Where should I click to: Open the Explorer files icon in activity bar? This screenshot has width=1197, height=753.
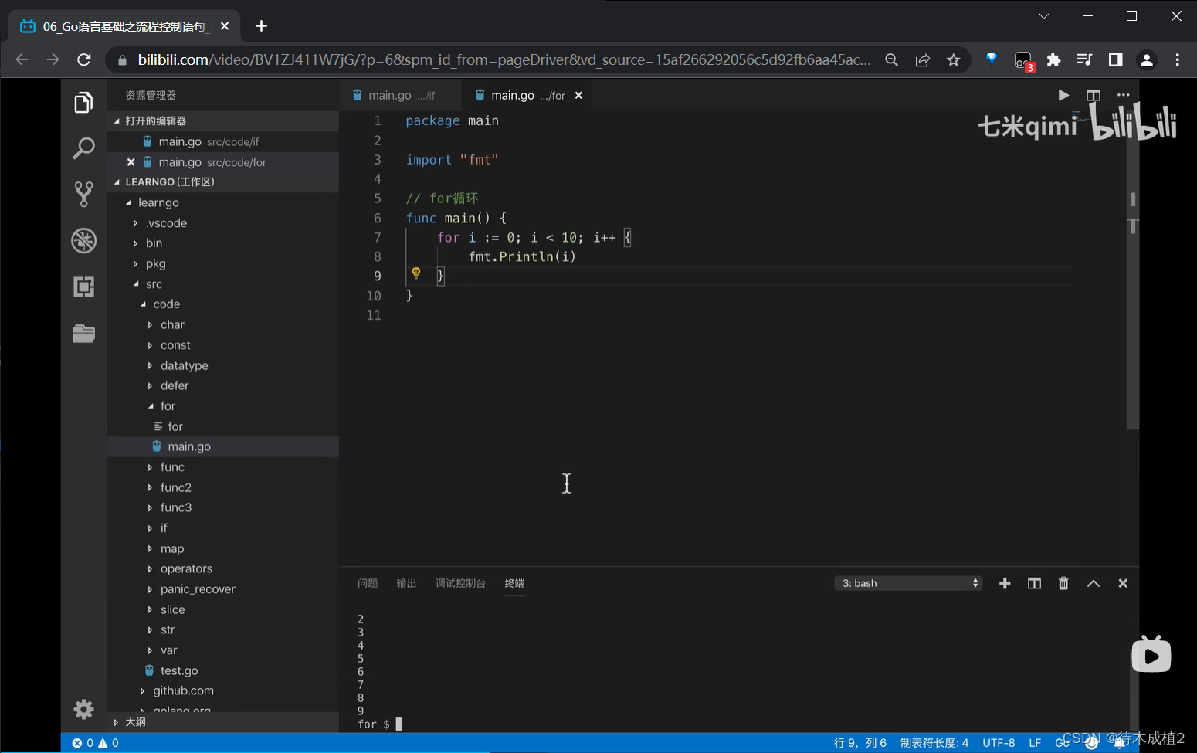83,103
